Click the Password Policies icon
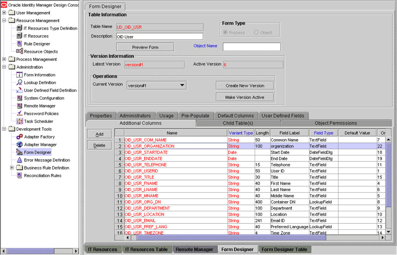The height and width of the screenshot is (255, 397). [20, 113]
